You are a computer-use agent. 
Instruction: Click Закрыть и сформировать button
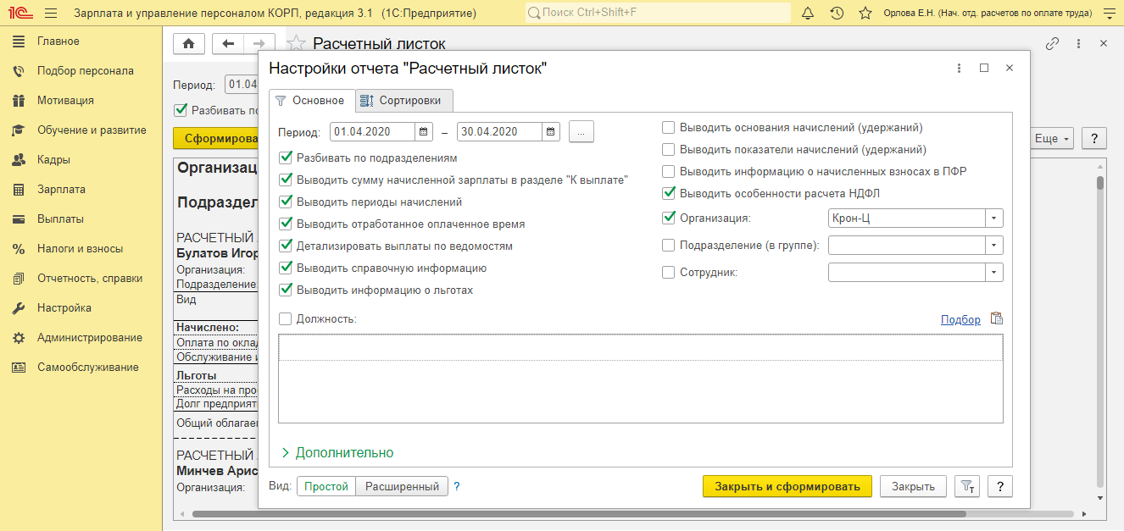[787, 486]
